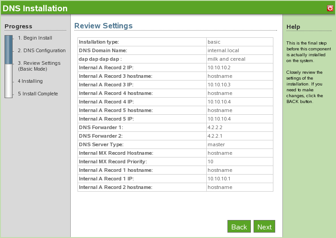
Task: Click help text 'Closely review the settings'
Action: [x=304, y=75]
